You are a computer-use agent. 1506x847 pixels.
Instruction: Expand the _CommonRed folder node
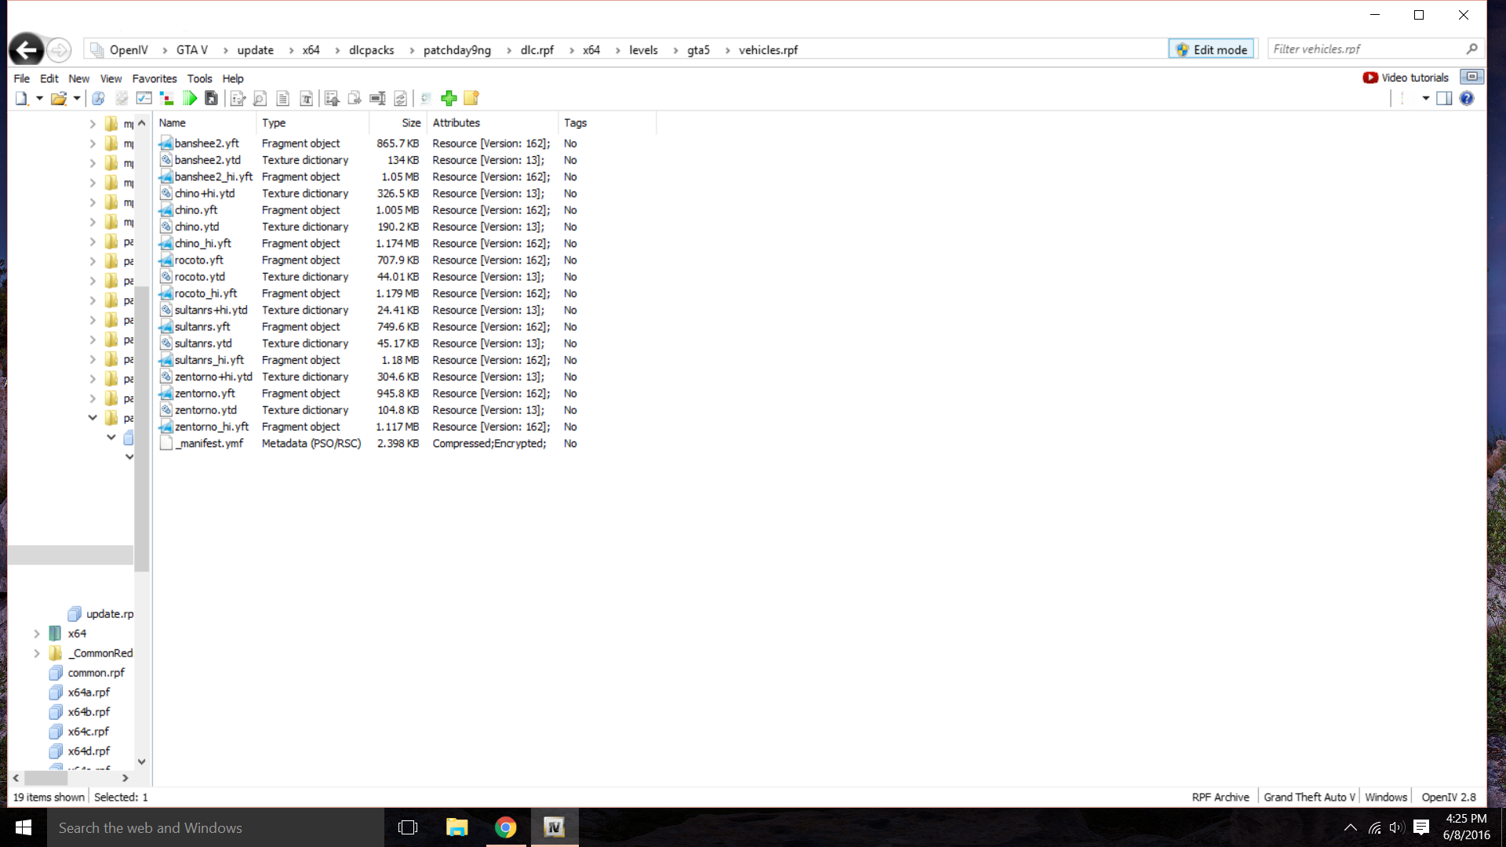[37, 653]
